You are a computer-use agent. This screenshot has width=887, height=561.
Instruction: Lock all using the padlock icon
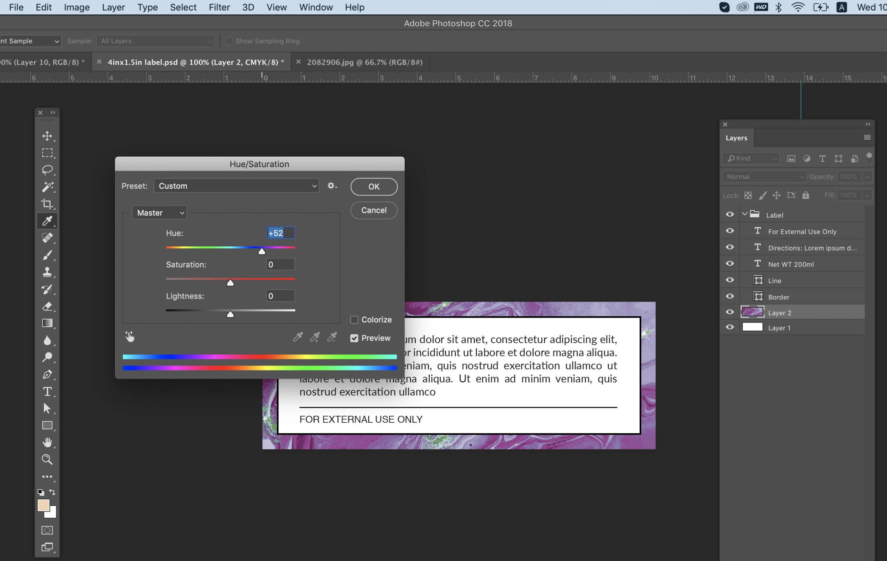pyautogui.click(x=806, y=195)
